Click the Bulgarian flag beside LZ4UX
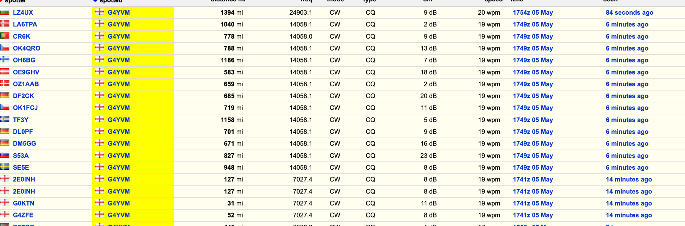The image size is (685, 226). 5,12
